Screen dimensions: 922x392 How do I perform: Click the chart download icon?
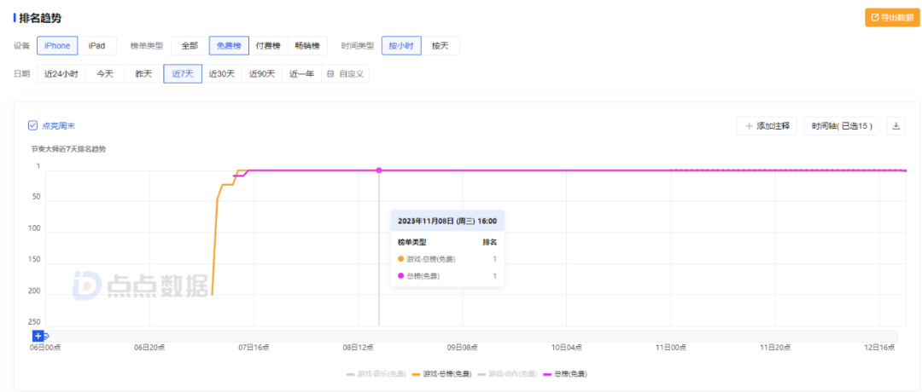coord(896,125)
